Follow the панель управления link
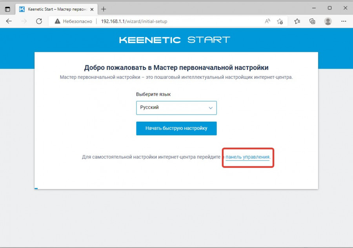This screenshot has height=248, width=353. (247, 157)
